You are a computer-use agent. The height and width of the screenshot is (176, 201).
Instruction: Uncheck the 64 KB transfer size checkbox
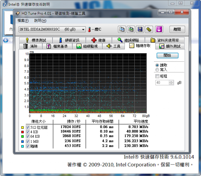click(28, 136)
